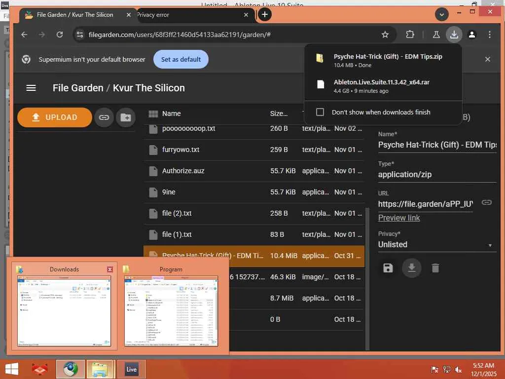Open the network tray icon
Image resolution: width=505 pixels, height=379 pixels.
click(447, 369)
